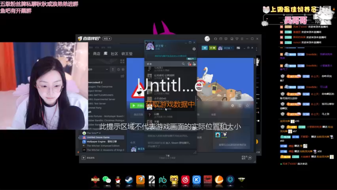
Task: Open the QQ penguin dock icon
Action: click(118, 180)
